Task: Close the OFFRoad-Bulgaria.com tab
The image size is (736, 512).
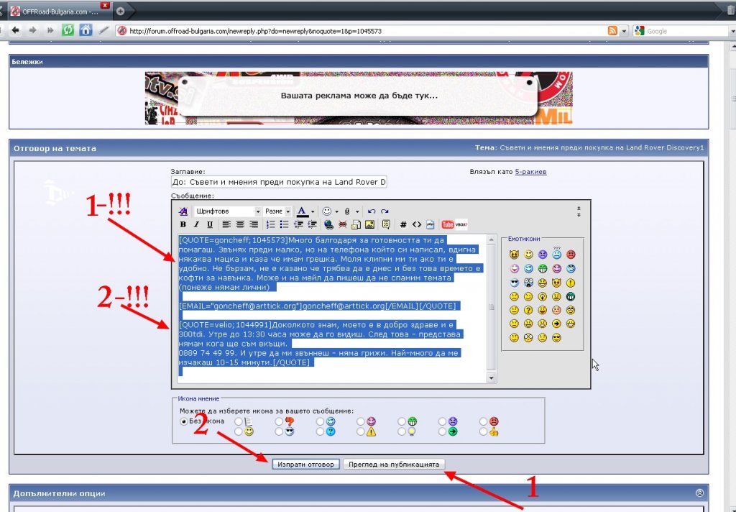Action: click(x=105, y=6)
